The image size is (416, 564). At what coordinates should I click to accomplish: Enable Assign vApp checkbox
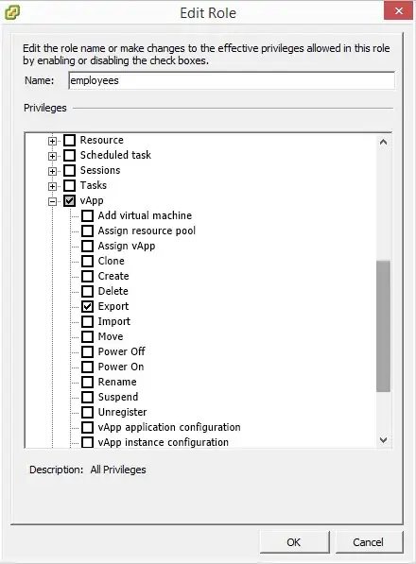(x=87, y=246)
